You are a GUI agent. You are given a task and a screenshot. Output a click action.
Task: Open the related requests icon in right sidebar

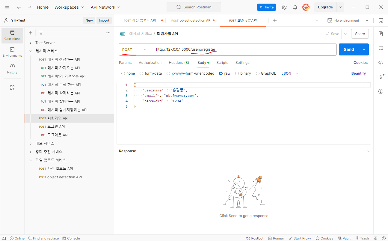coord(381,77)
